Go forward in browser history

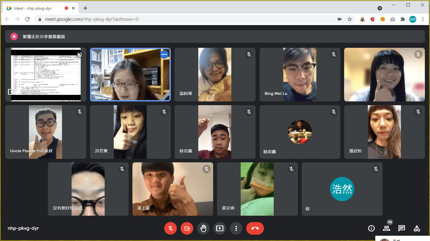[17, 19]
